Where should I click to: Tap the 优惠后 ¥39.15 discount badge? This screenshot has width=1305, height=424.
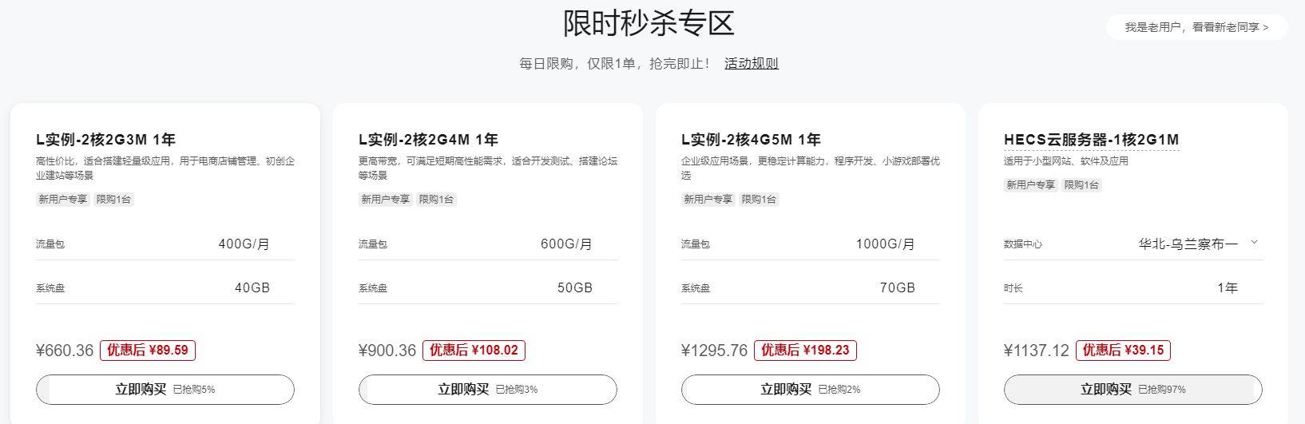1122,350
